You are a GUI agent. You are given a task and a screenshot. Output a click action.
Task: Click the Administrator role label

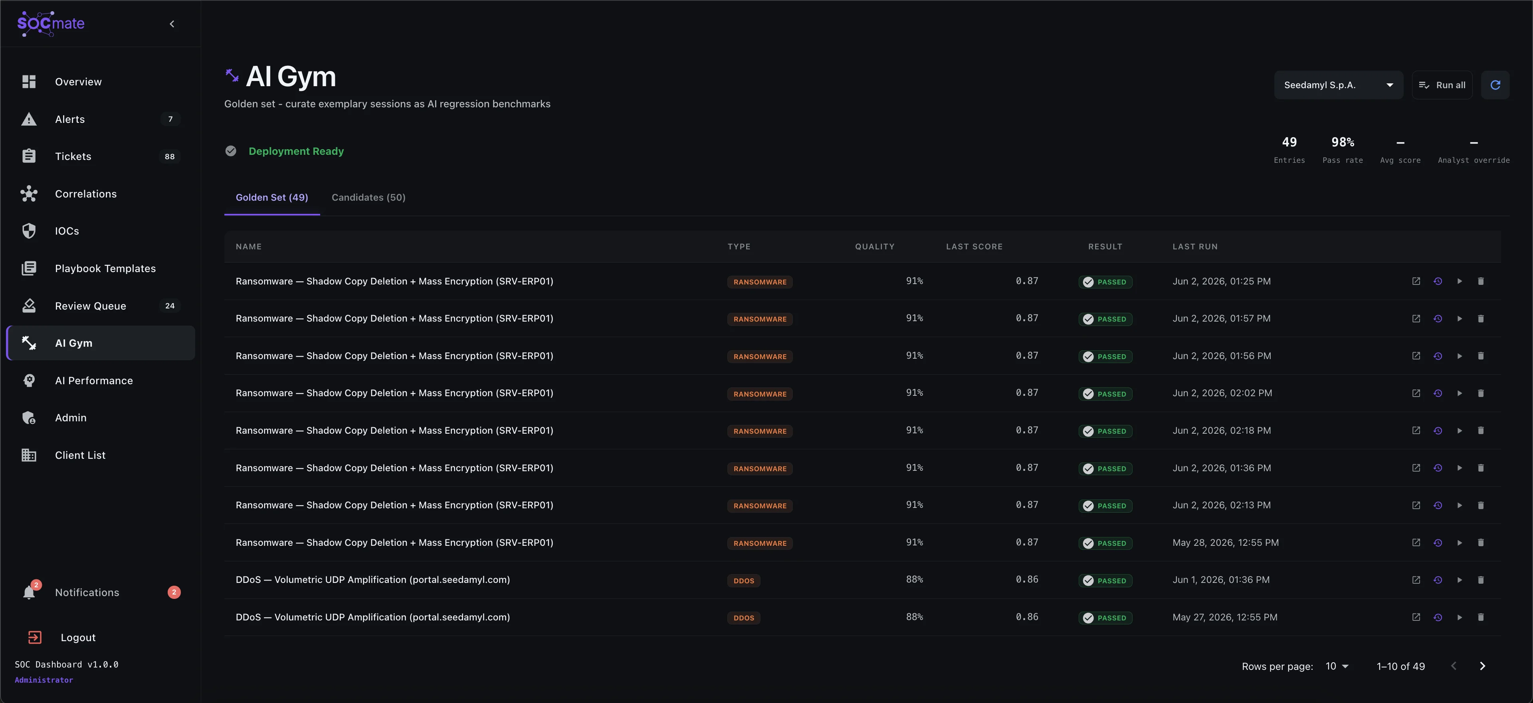coord(44,680)
